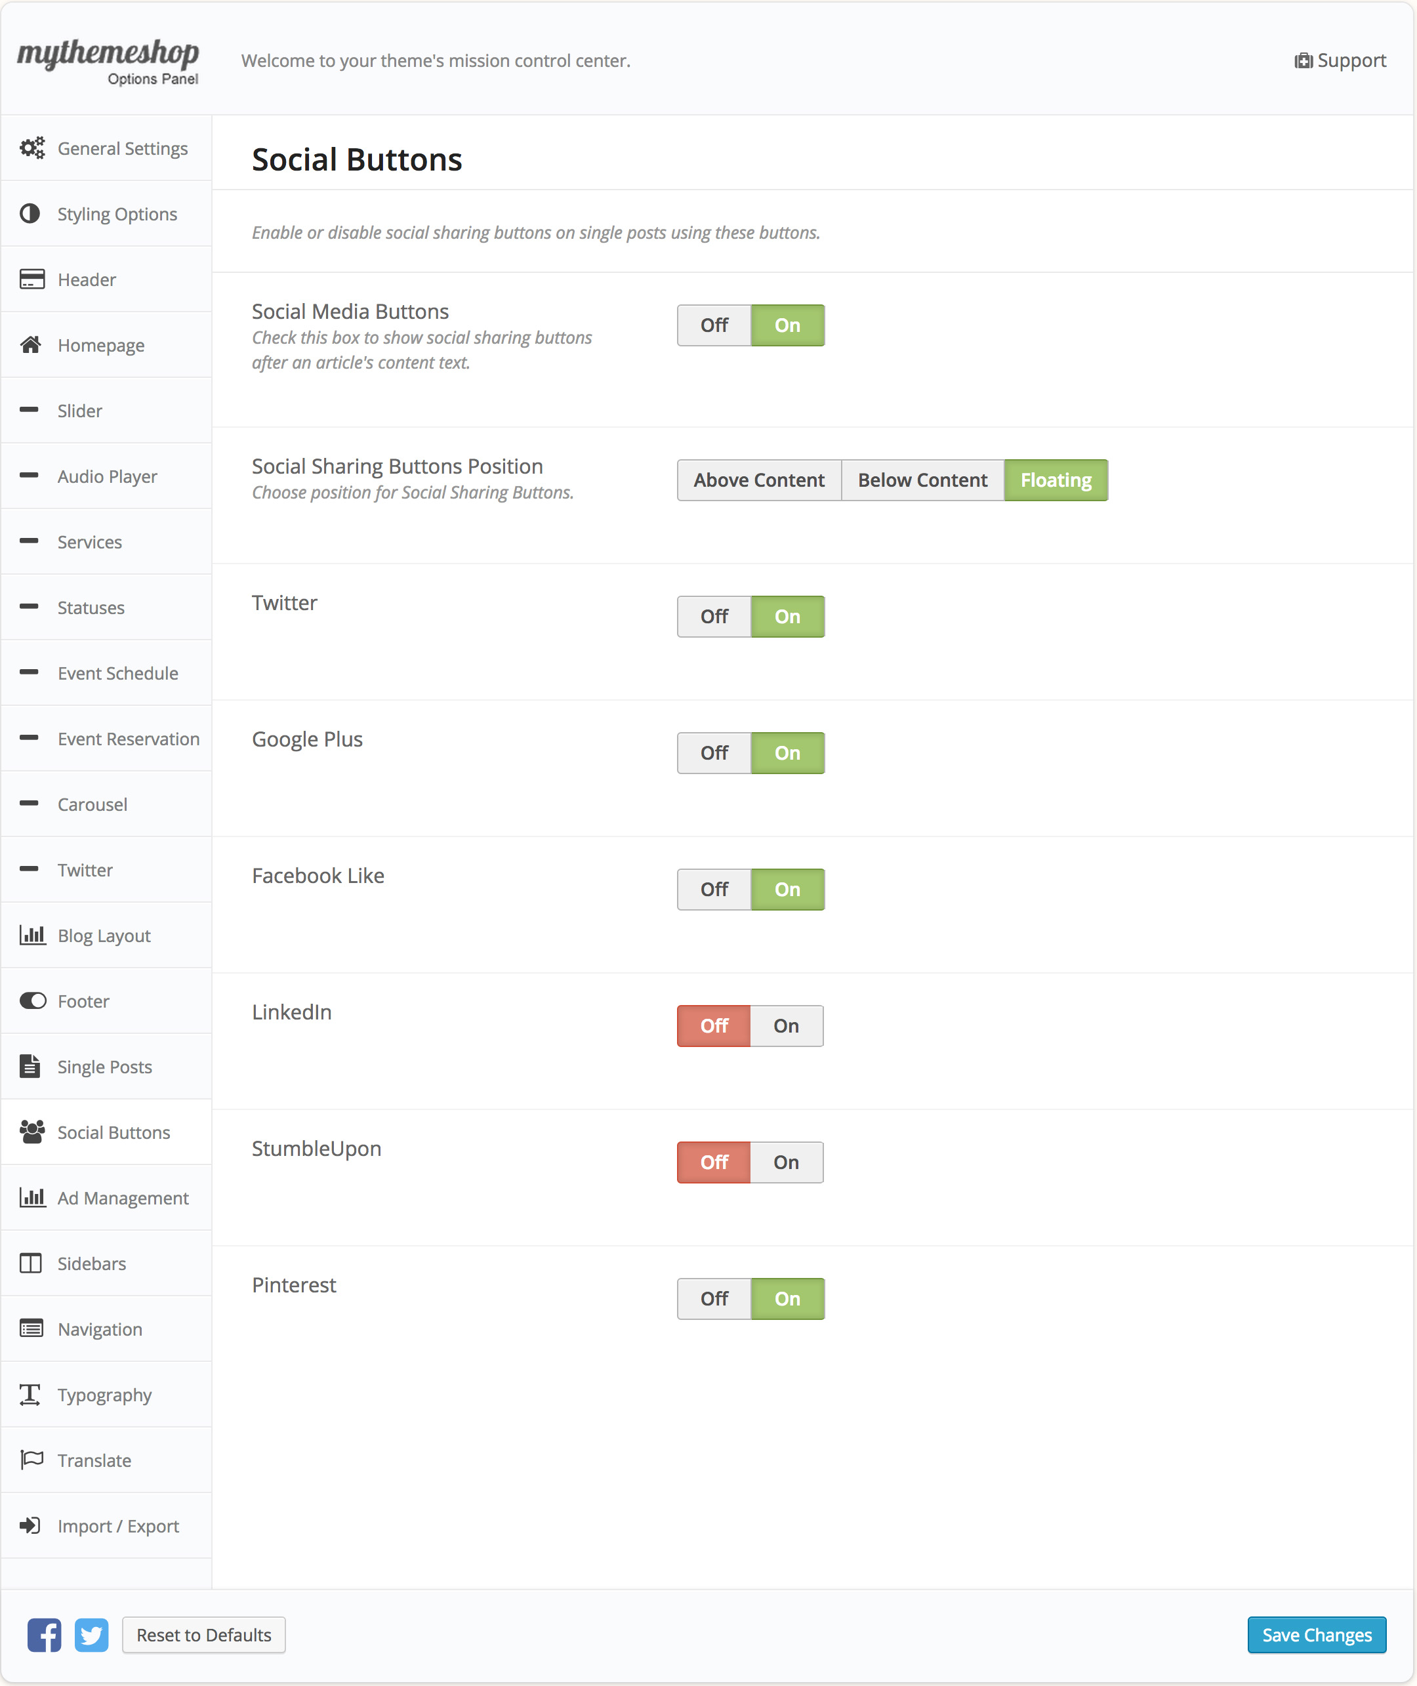Click the Homepage house icon
This screenshot has height=1686, width=1417.
pos(31,345)
